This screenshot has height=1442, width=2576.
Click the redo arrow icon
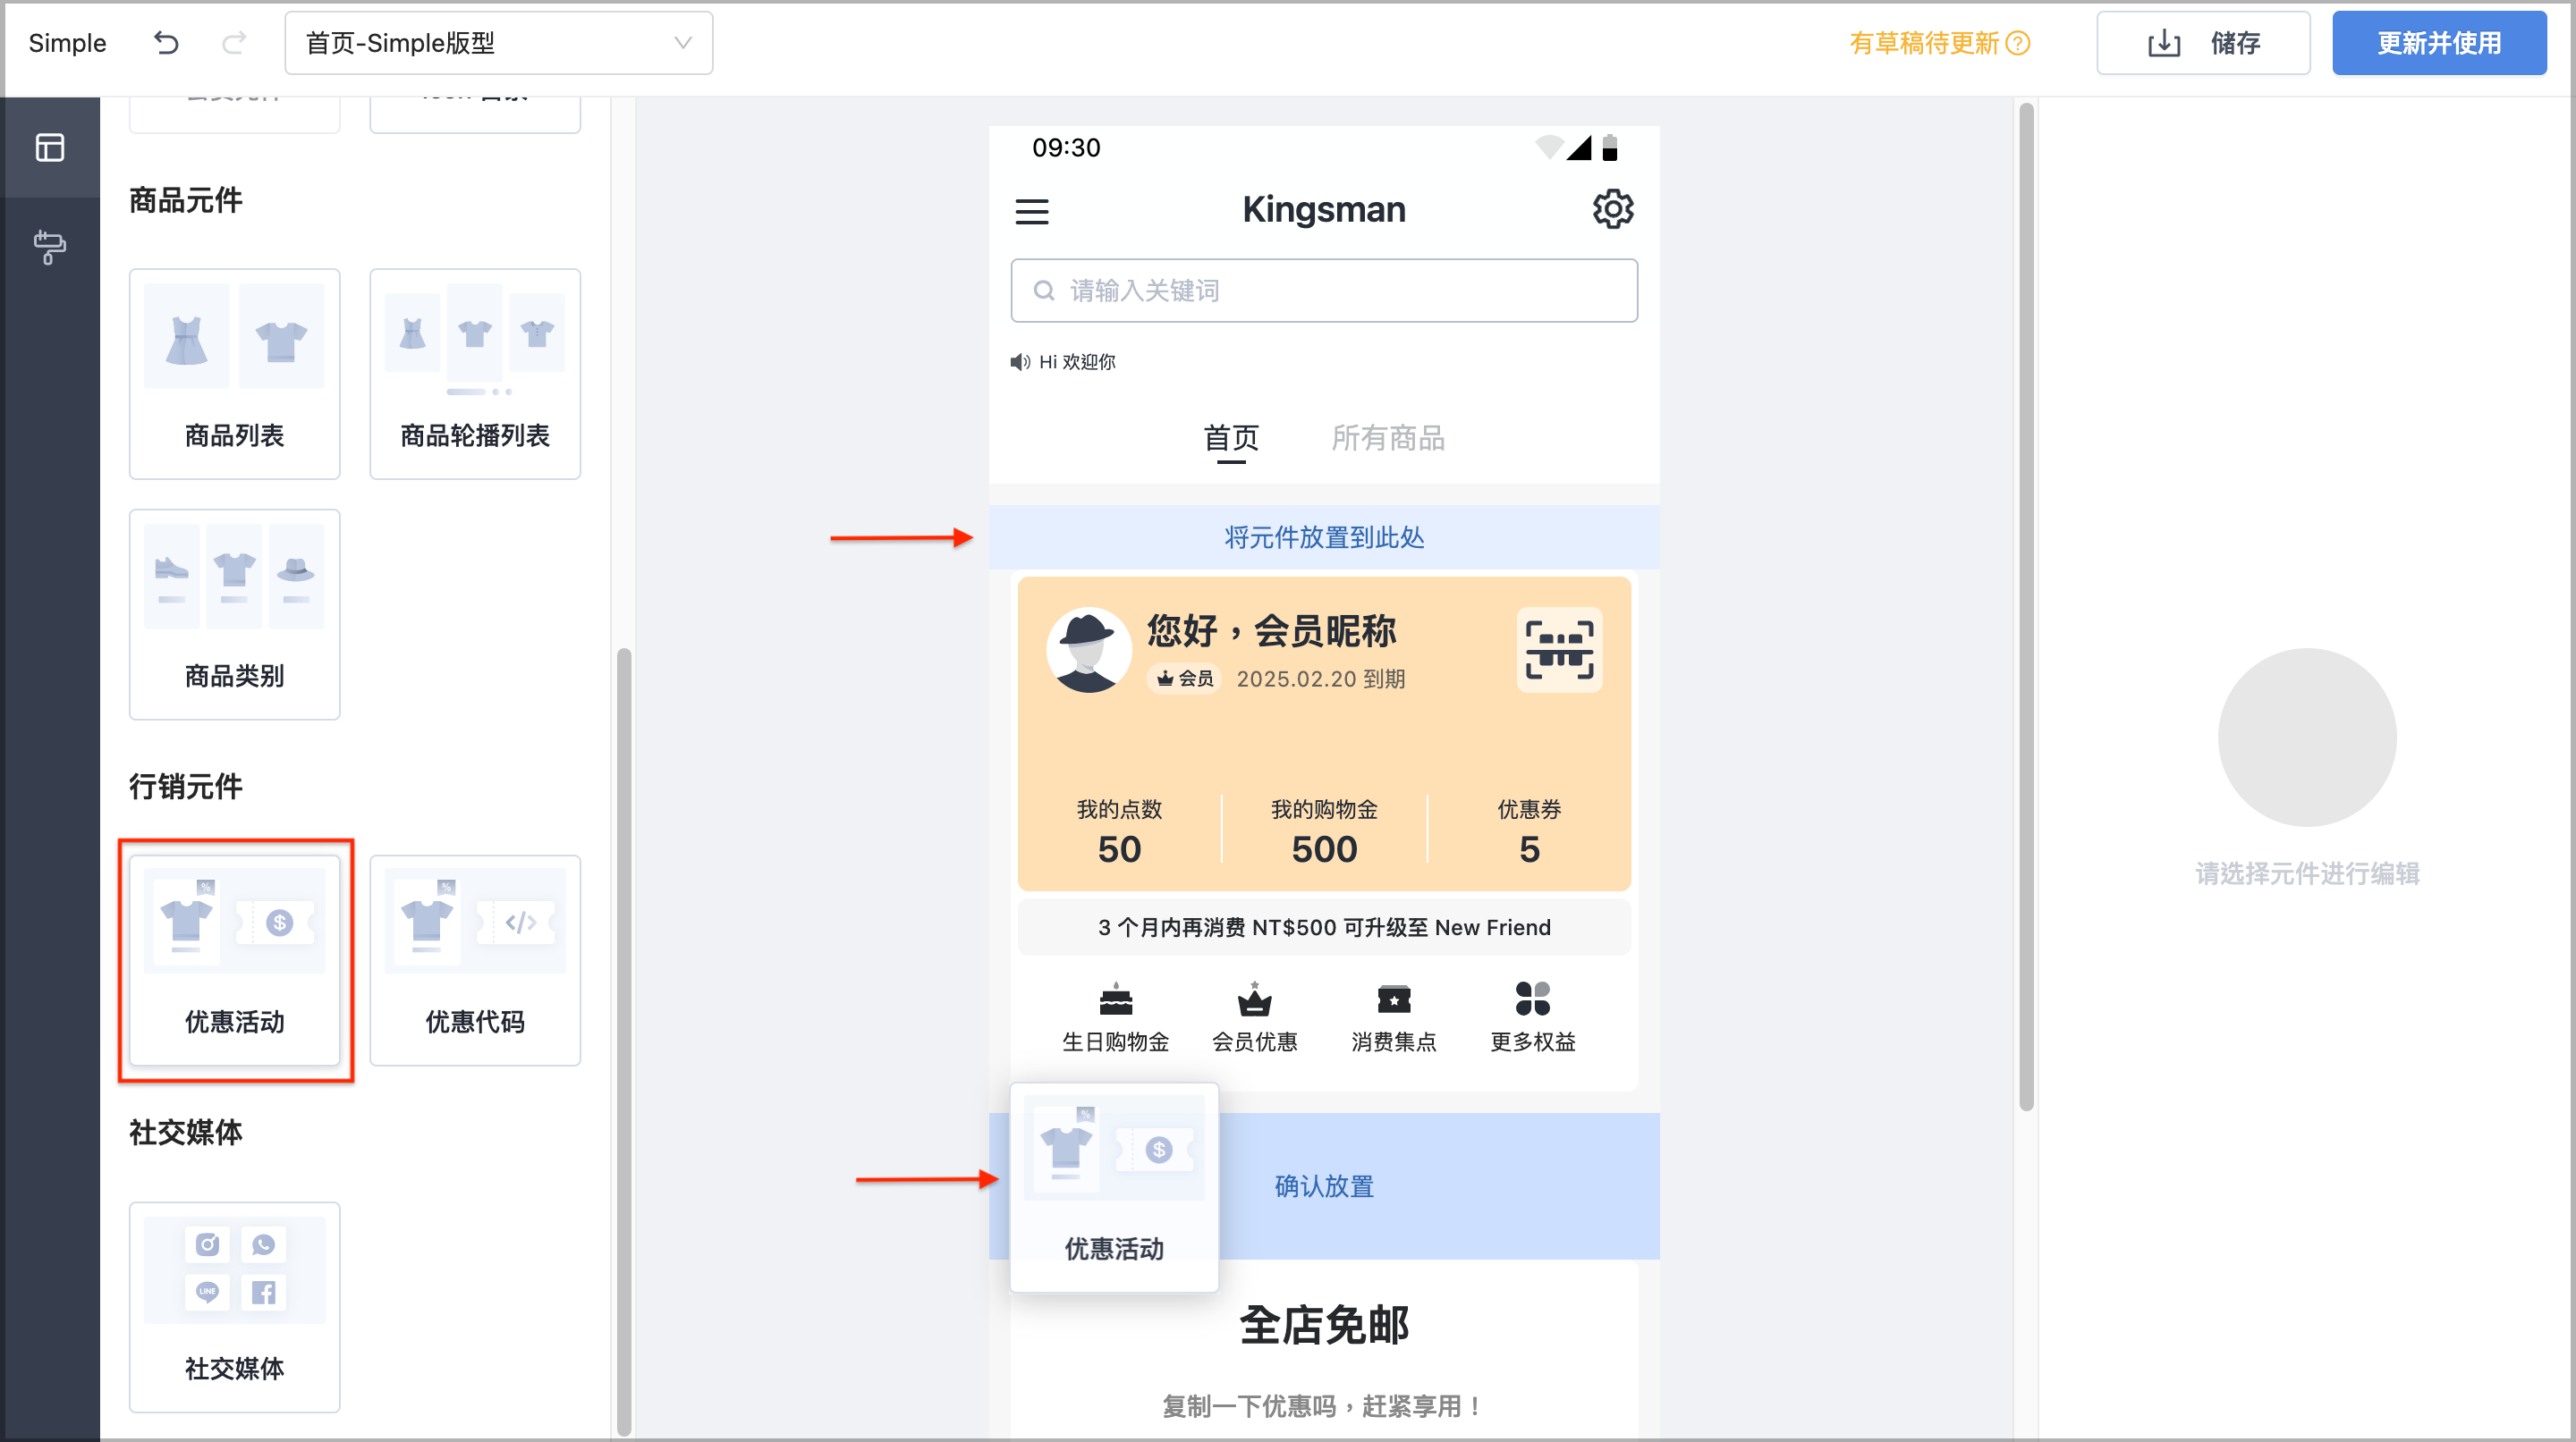pyautogui.click(x=234, y=43)
